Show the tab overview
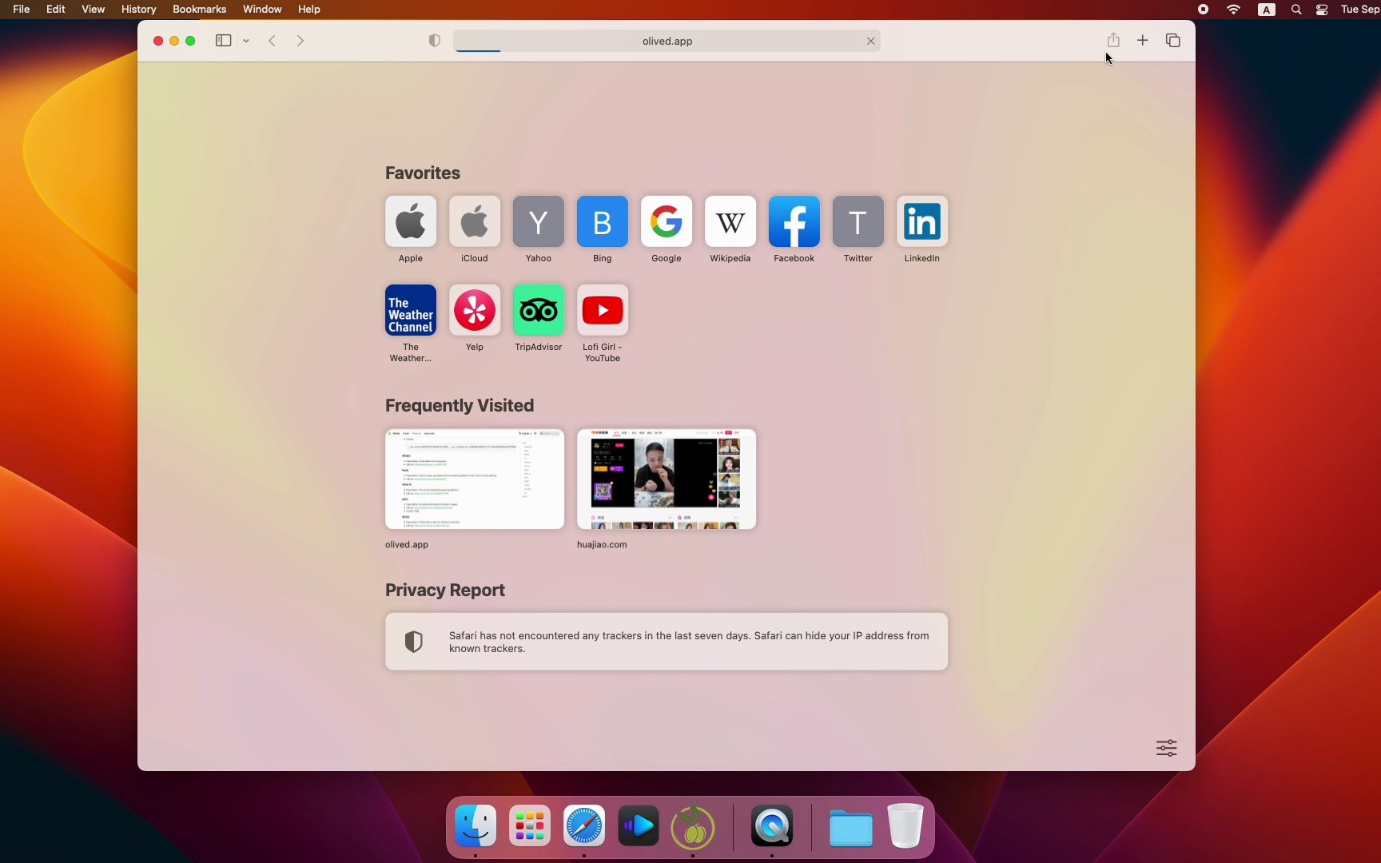The width and height of the screenshot is (1381, 863). [1173, 40]
